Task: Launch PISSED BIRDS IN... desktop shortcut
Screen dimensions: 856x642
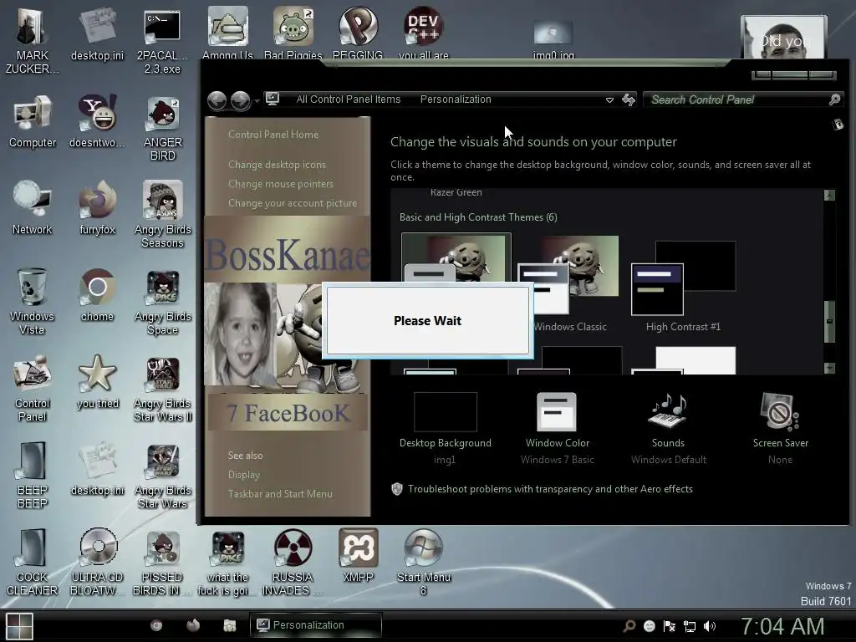Action: [x=162, y=563]
